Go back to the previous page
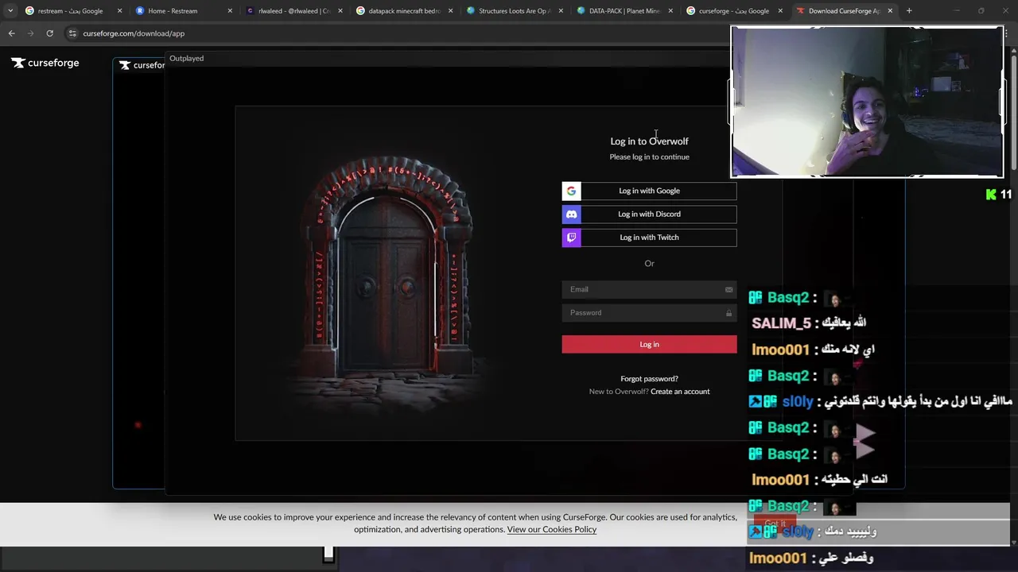This screenshot has width=1018, height=572. pos(11,33)
